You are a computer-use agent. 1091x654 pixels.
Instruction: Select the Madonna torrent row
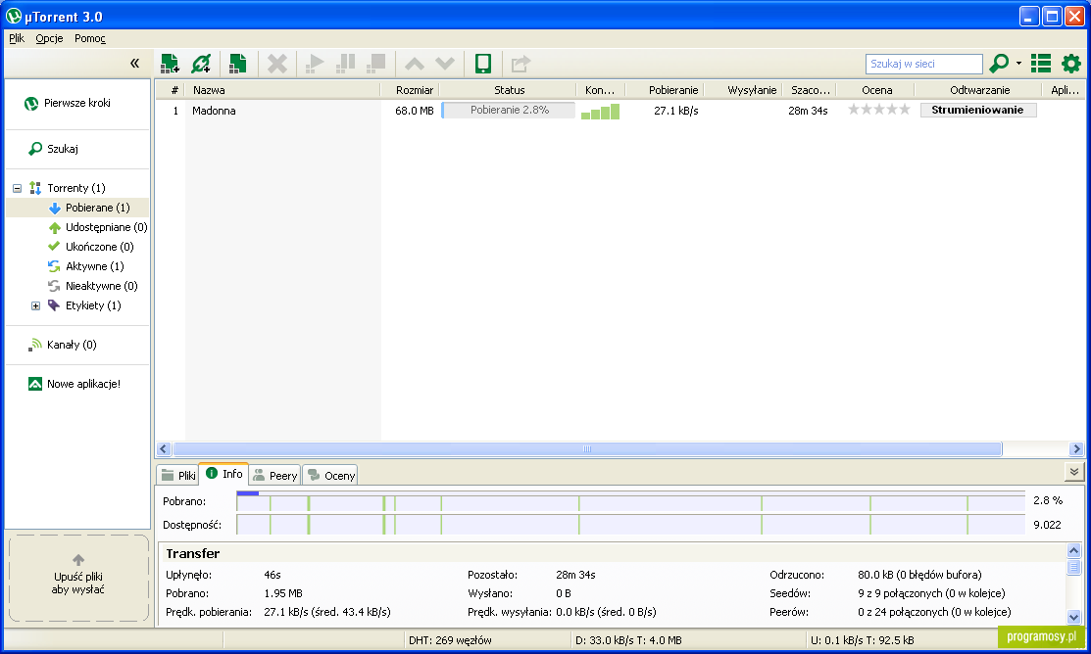click(620, 111)
